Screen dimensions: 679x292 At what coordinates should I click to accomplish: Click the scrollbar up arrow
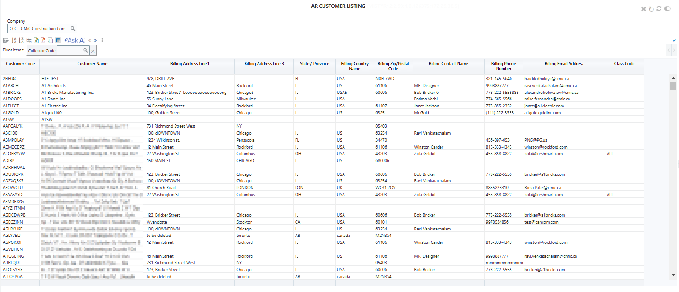673,78
